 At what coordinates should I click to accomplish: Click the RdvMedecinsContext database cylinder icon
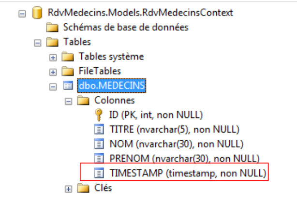click(x=35, y=13)
